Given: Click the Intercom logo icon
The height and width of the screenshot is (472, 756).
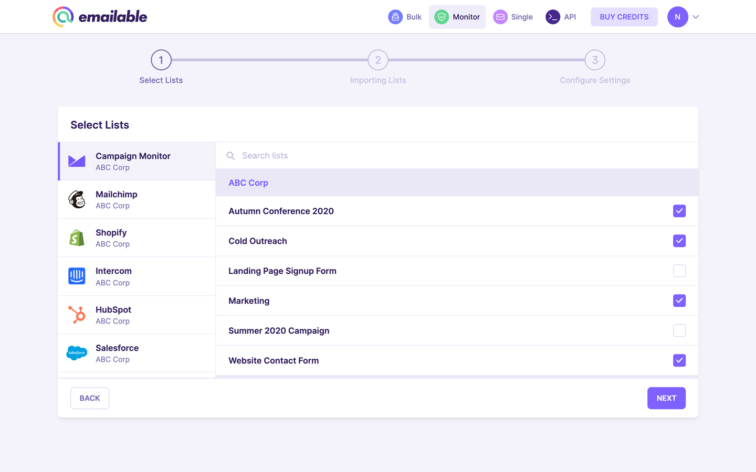Looking at the screenshot, I should 77,276.
